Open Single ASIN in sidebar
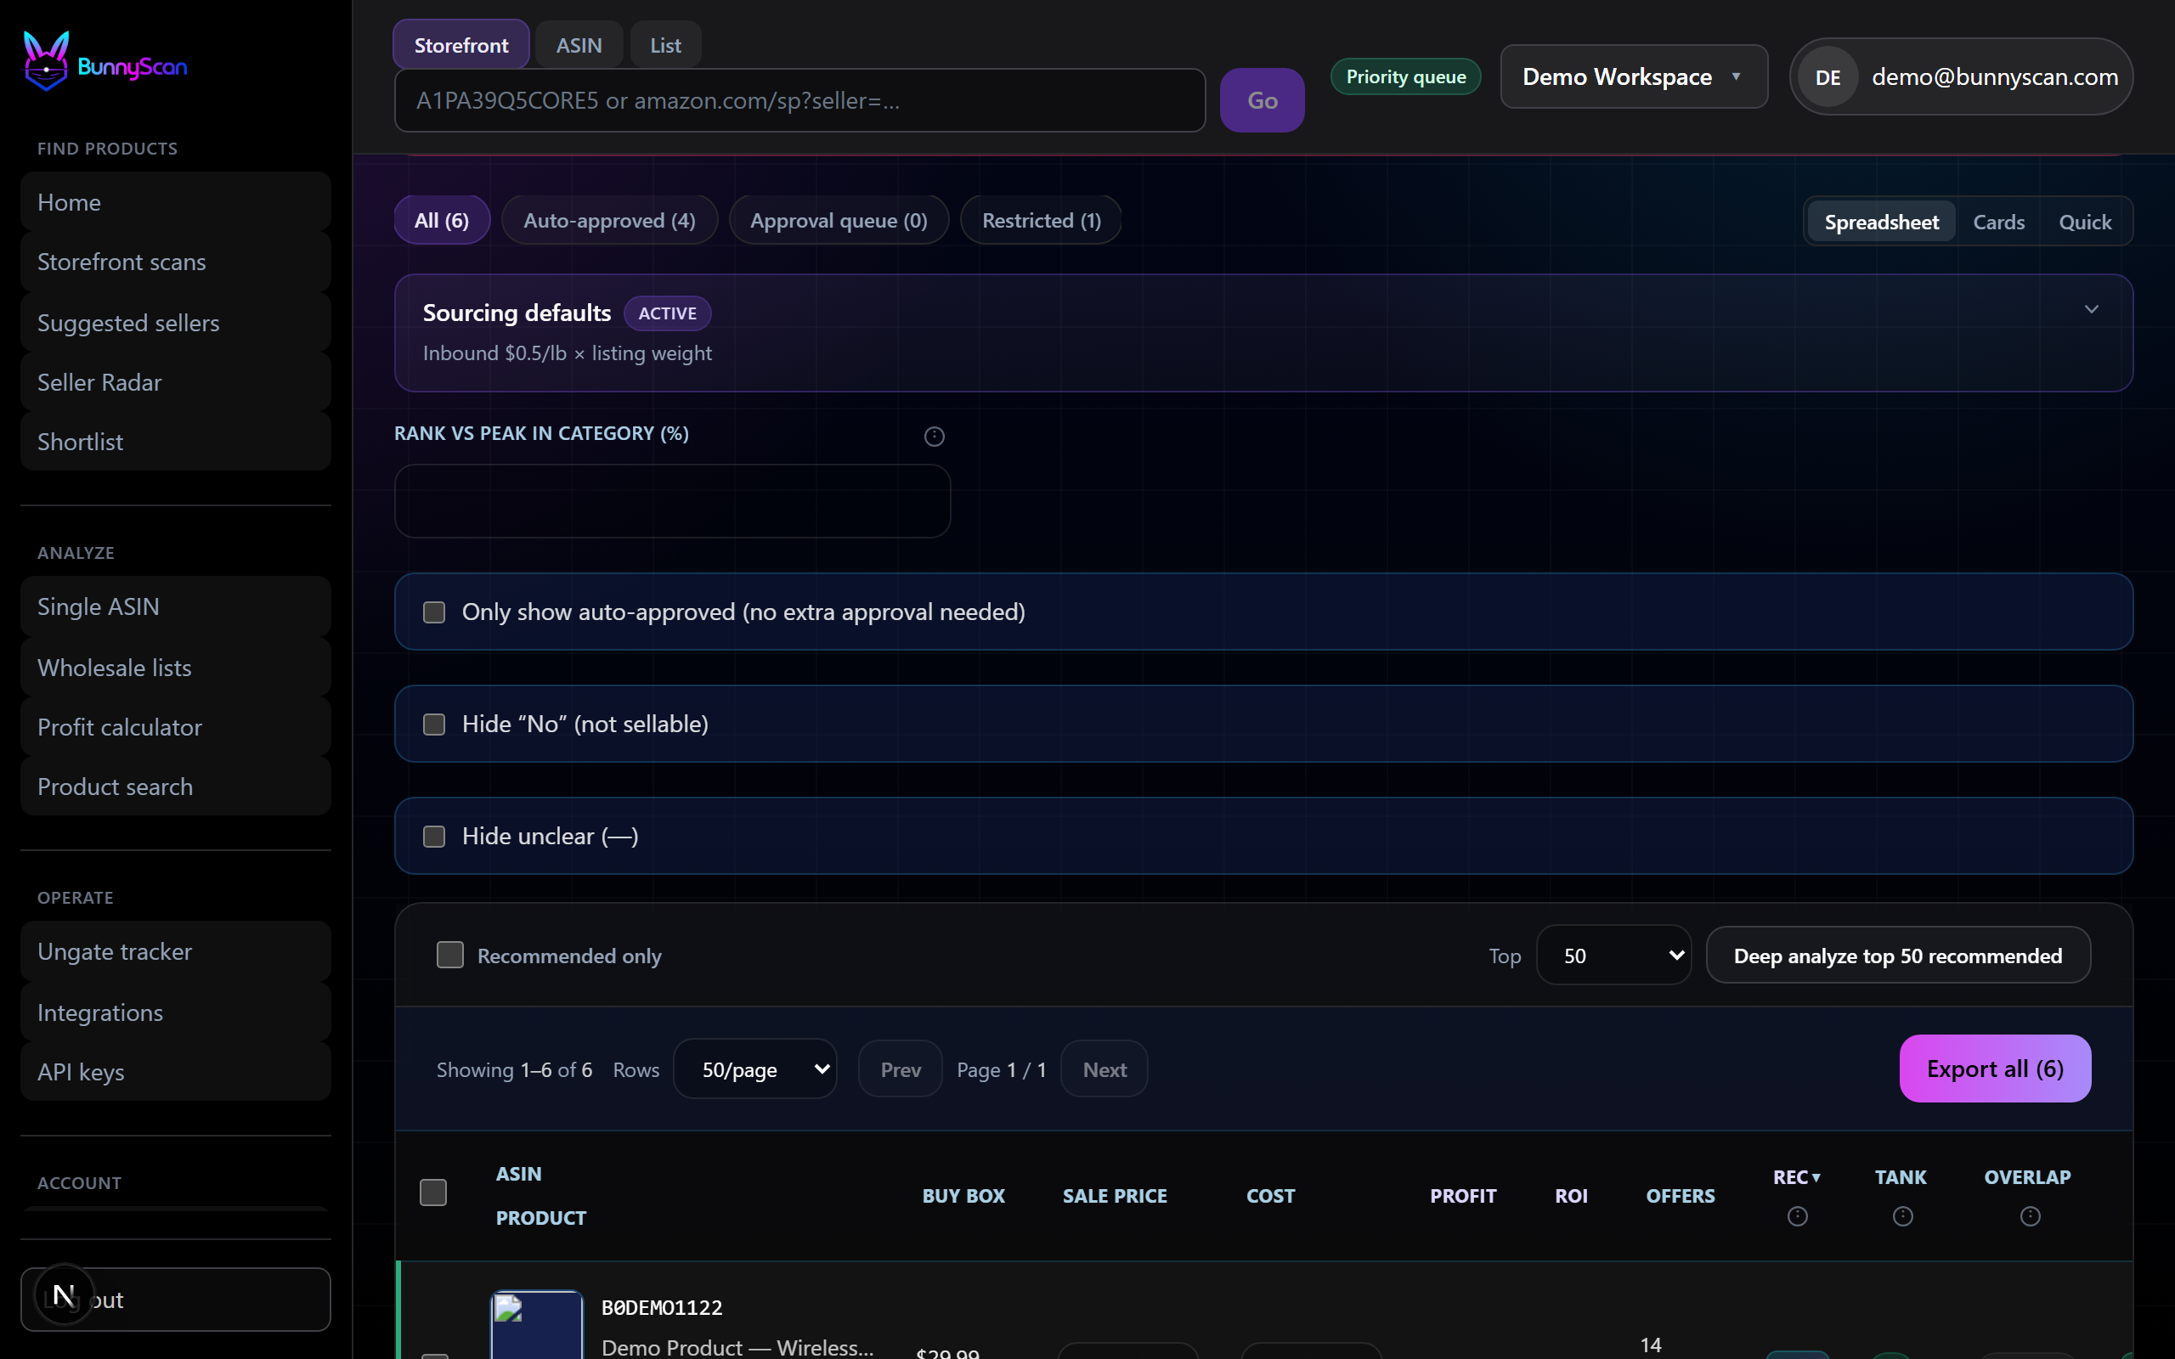 (175, 606)
